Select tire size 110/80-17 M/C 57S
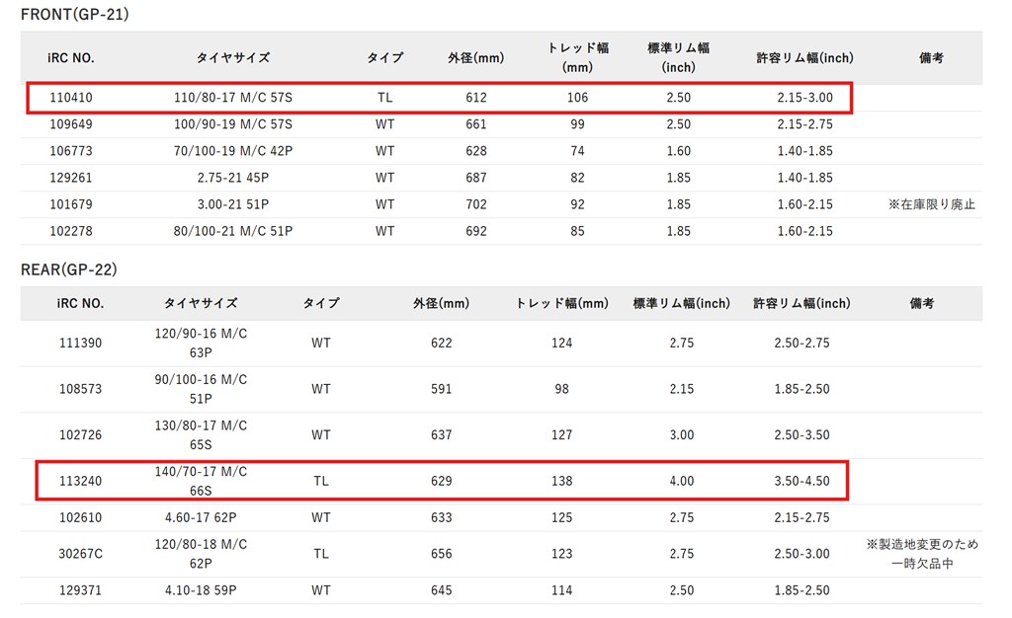1012x618 pixels. (233, 98)
